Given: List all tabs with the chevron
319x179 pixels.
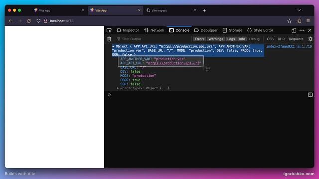Looking at the screenshot, I should pyautogui.click(x=299, y=10).
